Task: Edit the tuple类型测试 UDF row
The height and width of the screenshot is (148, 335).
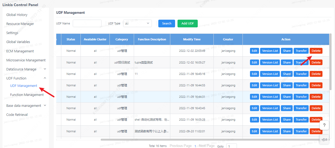Action: [x=254, y=62]
